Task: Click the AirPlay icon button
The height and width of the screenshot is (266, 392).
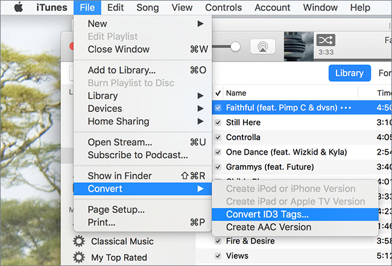Action: point(262,46)
